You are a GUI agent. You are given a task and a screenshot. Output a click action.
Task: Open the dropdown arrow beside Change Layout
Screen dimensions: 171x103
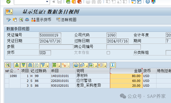pos(105,65)
